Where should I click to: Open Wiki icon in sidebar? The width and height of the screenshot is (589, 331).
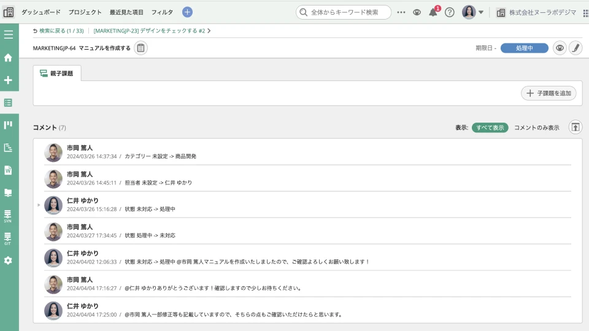pos(8,170)
